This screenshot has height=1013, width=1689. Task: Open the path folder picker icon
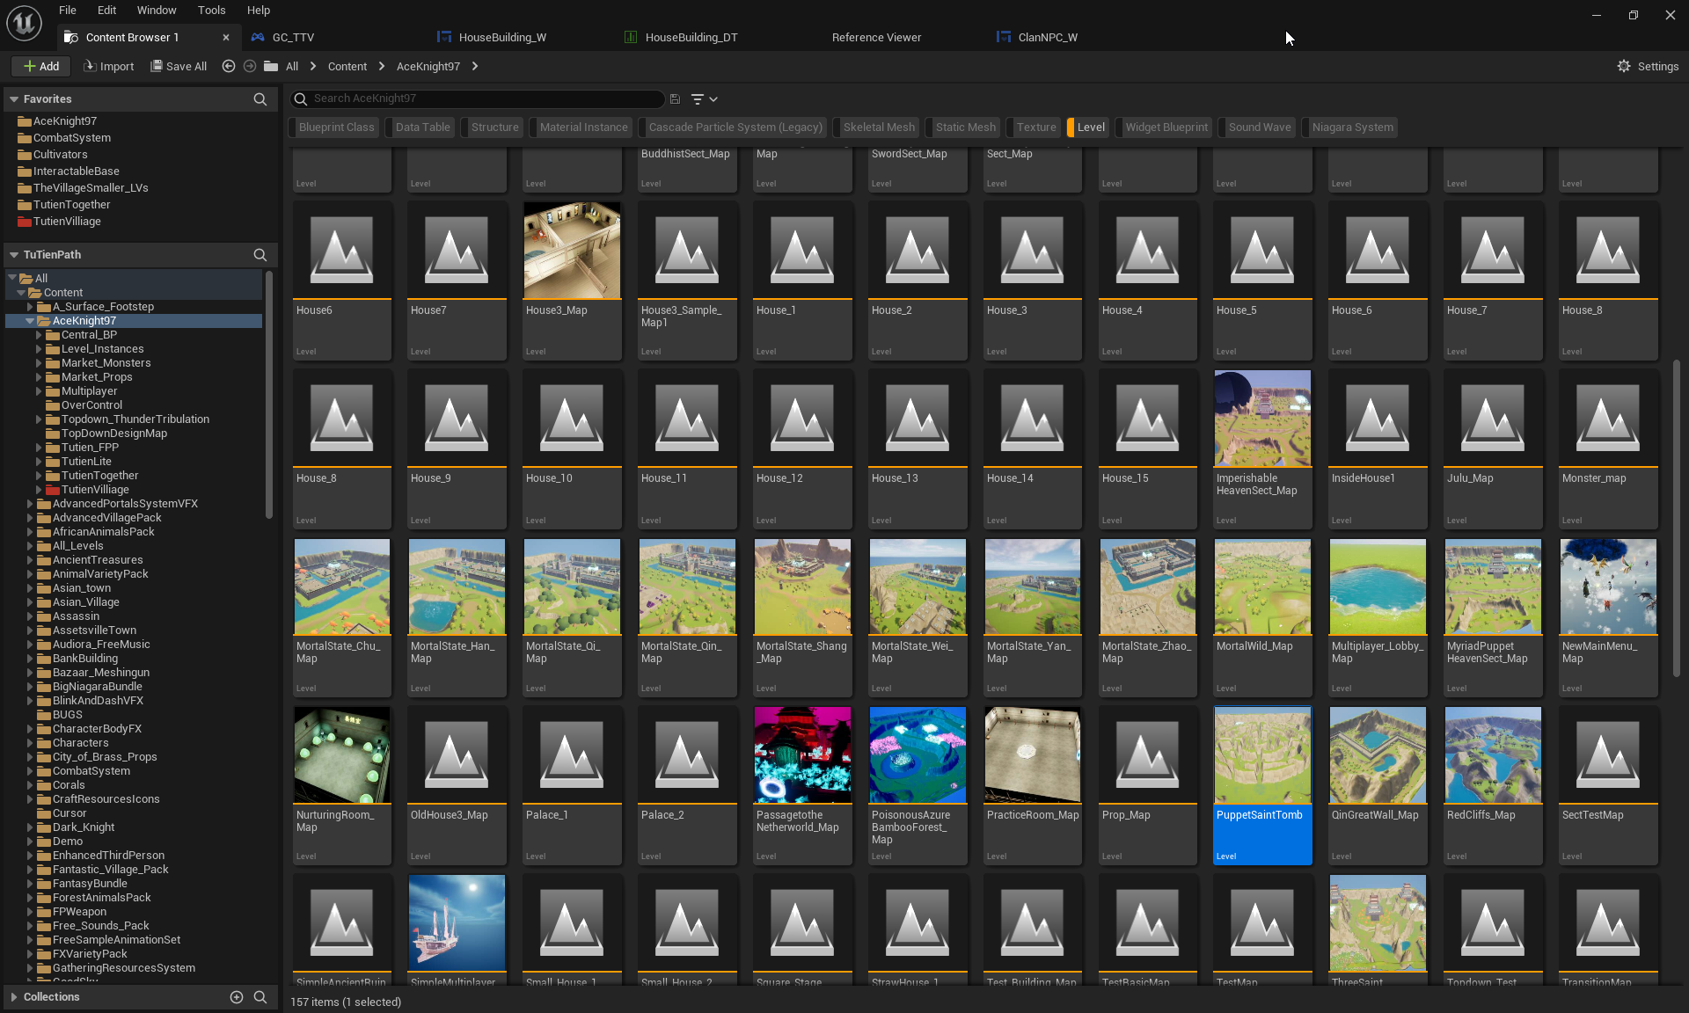[x=271, y=66]
